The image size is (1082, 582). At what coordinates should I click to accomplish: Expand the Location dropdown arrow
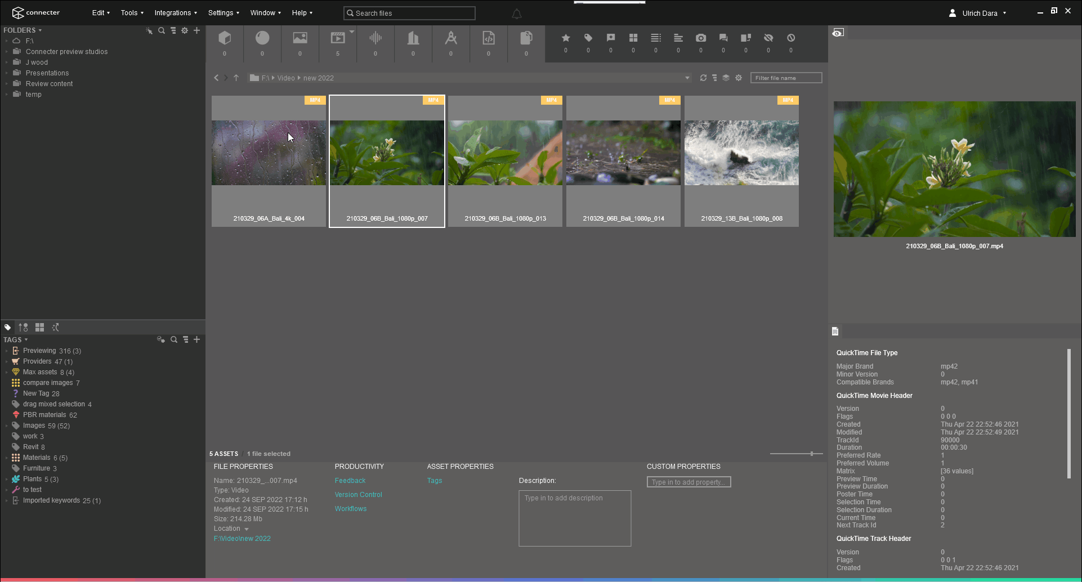click(x=247, y=529)
